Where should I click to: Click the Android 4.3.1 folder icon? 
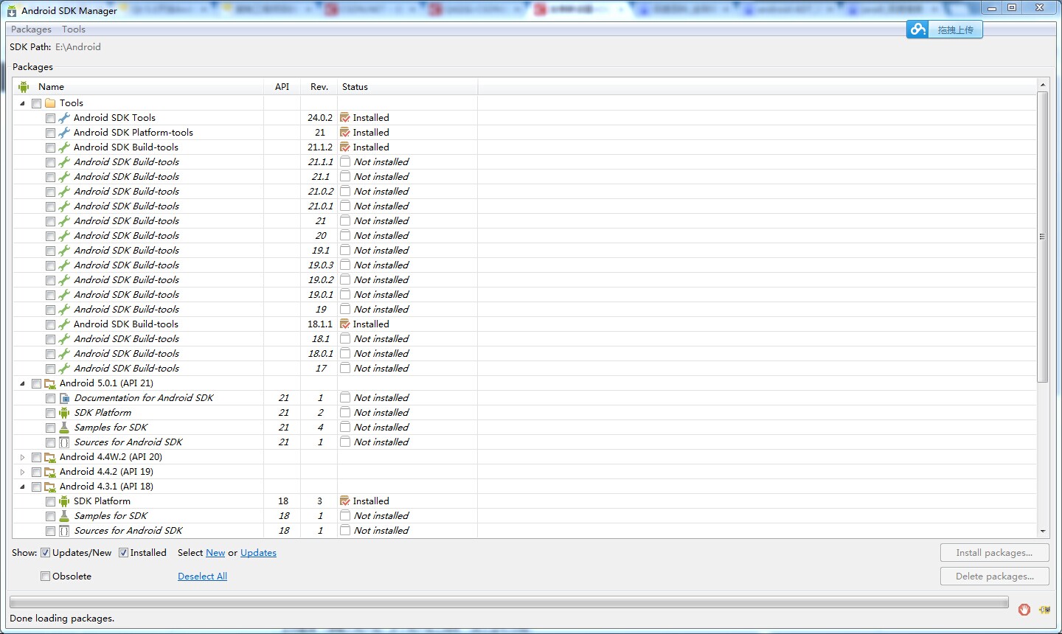[50, 487]
